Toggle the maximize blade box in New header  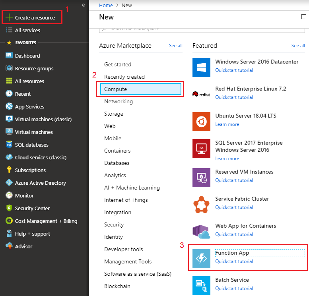pyautogui.click(x=304, y=17)
